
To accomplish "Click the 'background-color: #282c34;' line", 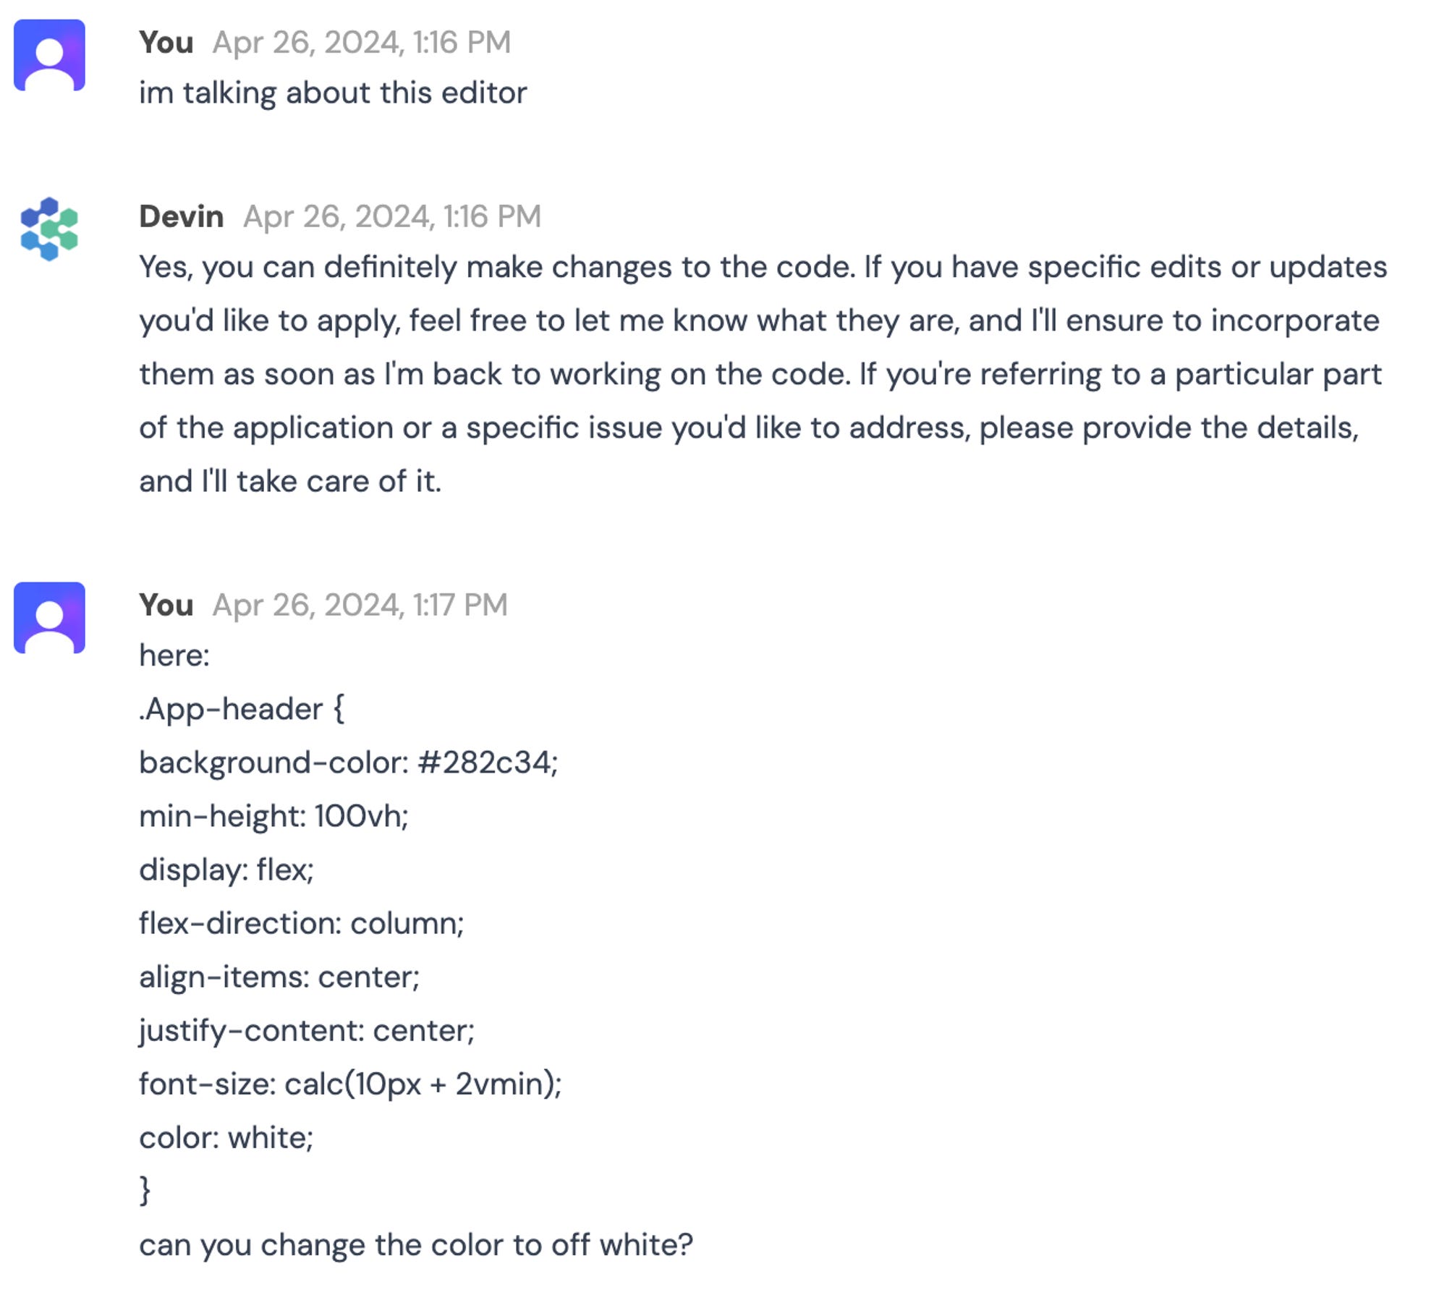I will pos(349,763).
